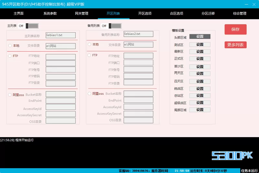The height and width of the screenshot is (173, 259).
Task: Minimize the 945开区助手 window
Action: [x=246, y=4]
